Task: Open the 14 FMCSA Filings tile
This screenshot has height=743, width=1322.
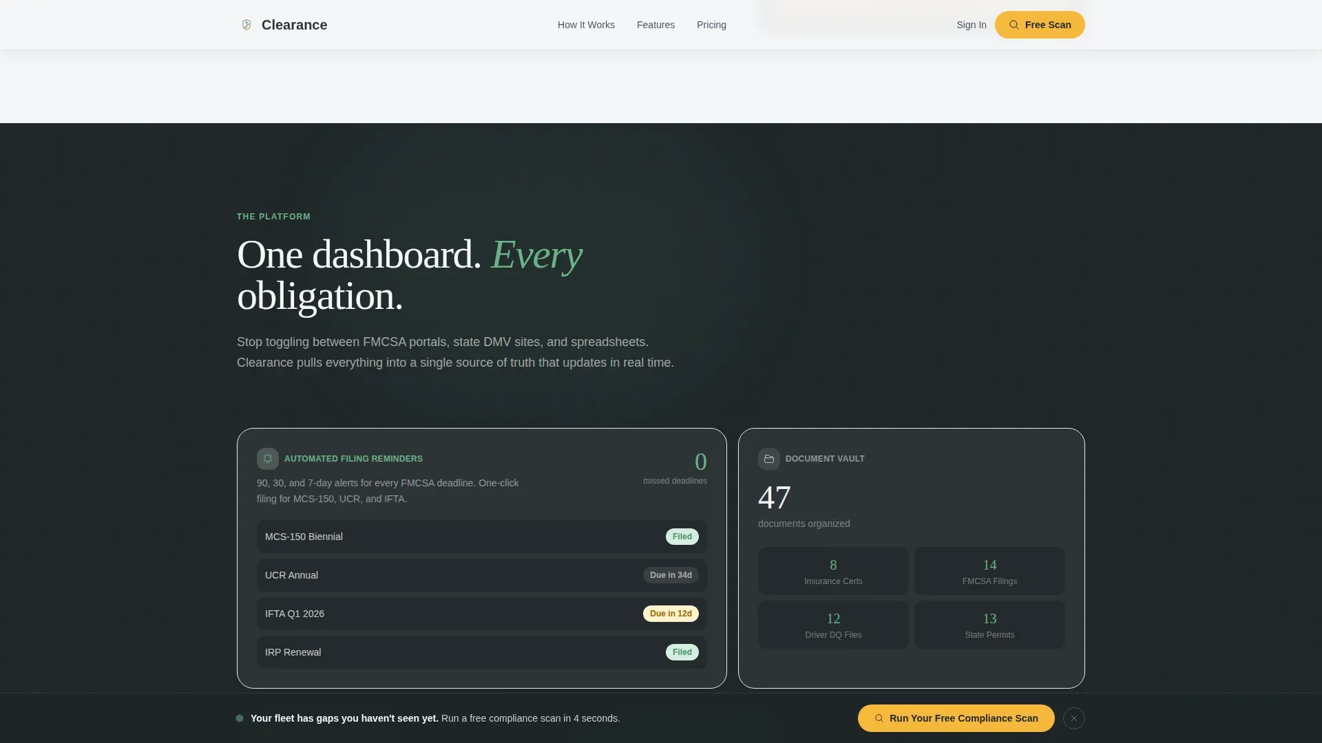Action: (x=989, y=571)
